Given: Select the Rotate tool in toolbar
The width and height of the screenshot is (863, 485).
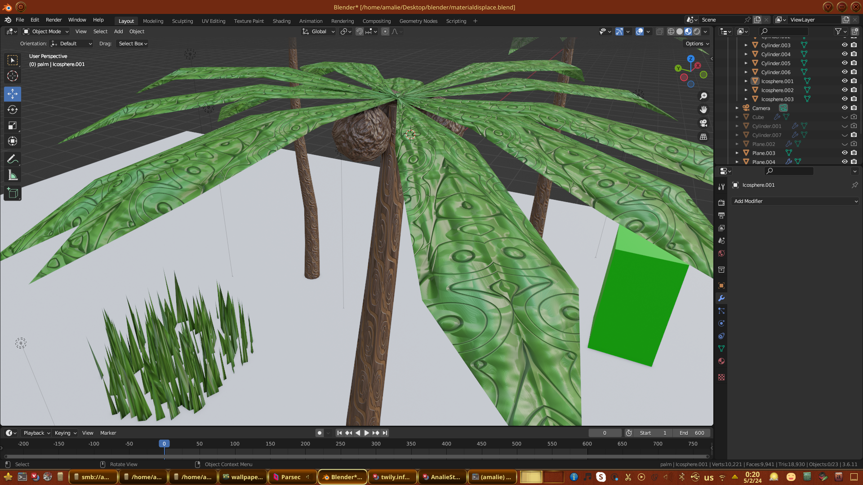Looking at the screenshot, I should 13,110.
